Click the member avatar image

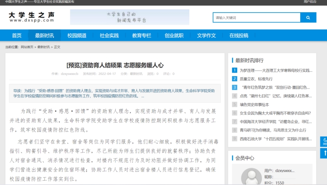click(x=251, y=177)
